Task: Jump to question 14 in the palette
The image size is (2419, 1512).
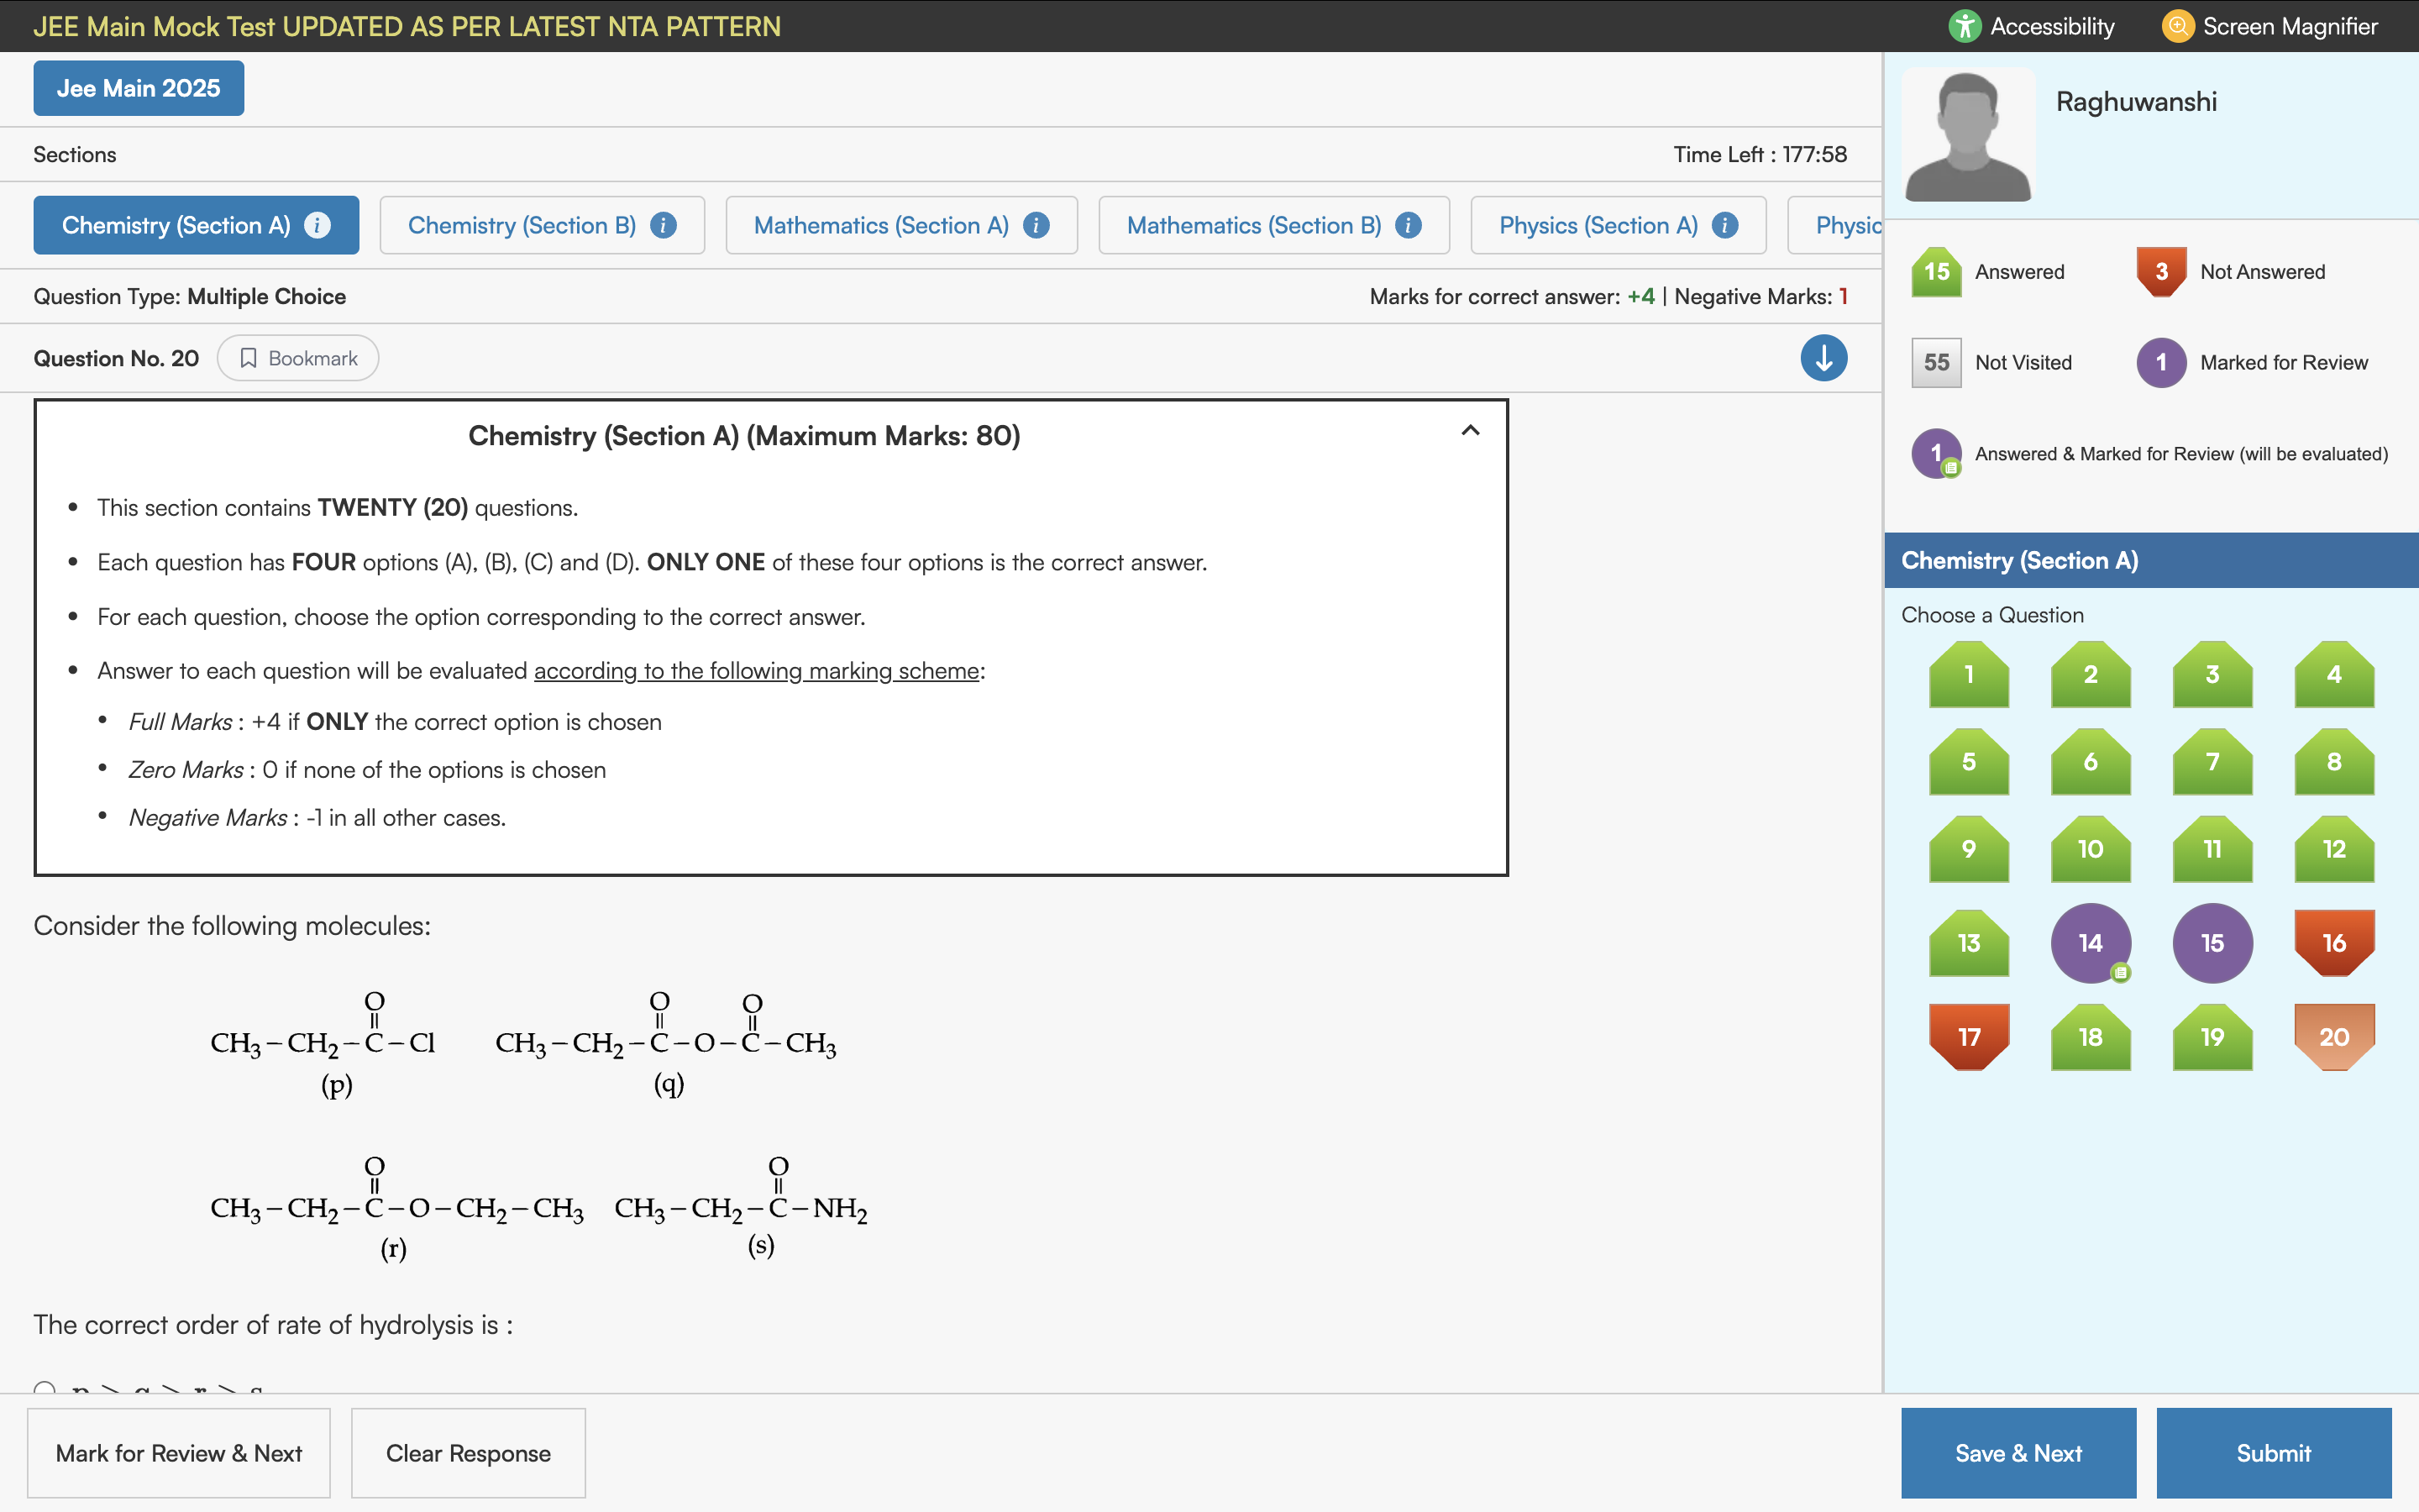Action: [x=2091, y=941]
